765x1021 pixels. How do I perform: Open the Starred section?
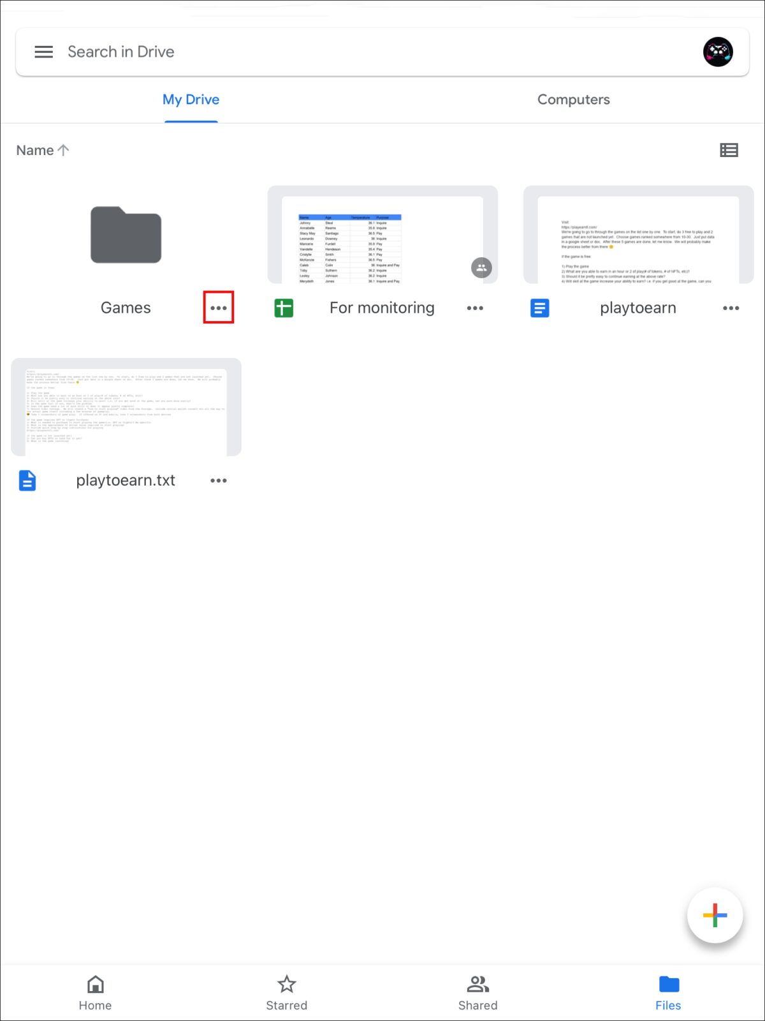point(286,992)
